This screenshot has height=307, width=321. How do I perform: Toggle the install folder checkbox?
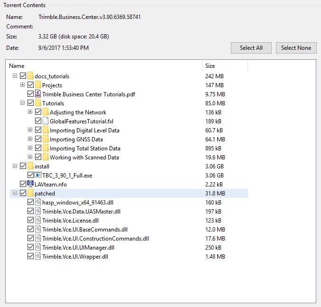point(23,166)
